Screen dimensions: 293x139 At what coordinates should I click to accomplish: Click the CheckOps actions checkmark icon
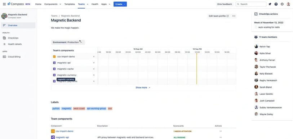(x=256, y=14)
